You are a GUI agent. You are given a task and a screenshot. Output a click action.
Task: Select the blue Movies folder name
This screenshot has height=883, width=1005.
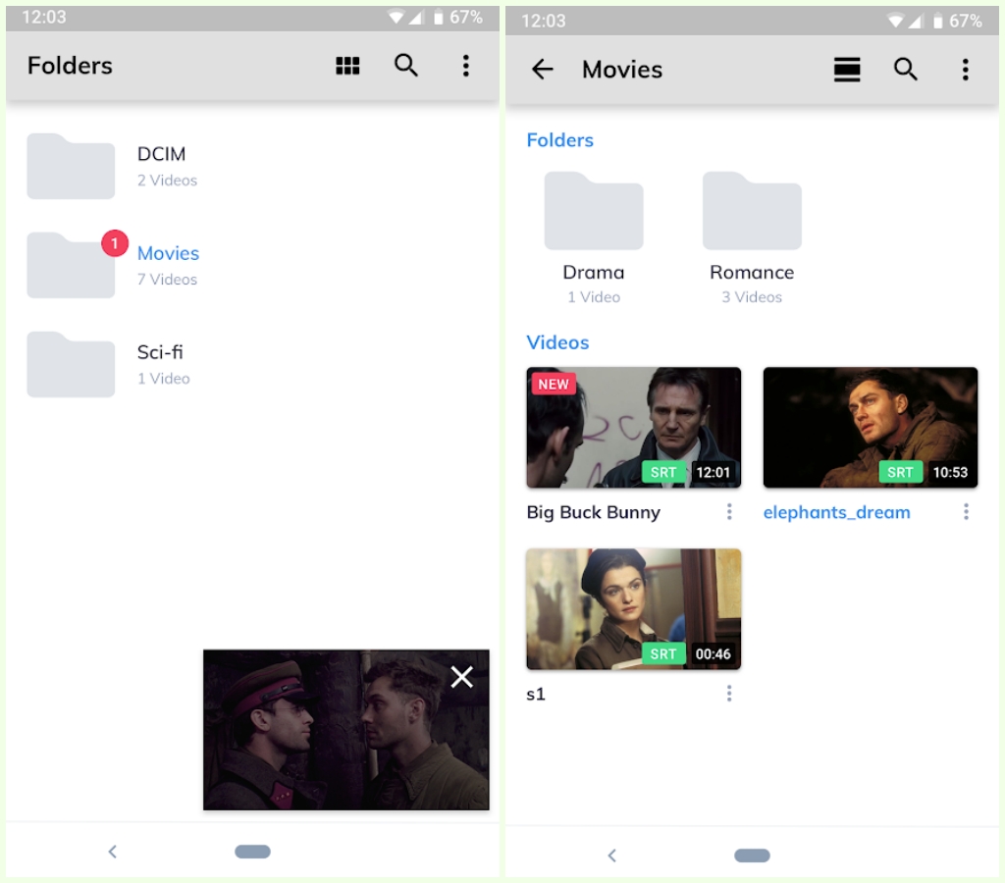pyautogui.click(x=168, y=253)
